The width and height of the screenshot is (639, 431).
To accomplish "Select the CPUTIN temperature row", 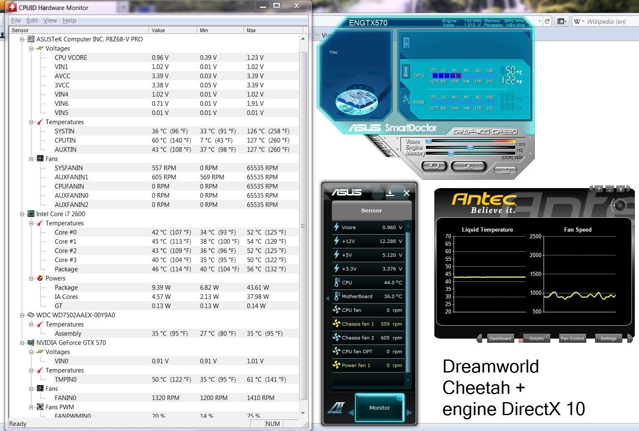I will 176,140.
